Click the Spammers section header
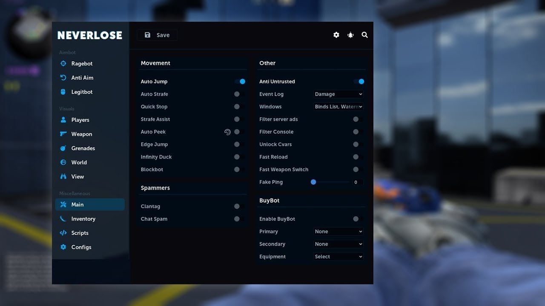Viewport: 545px width, 306px height. tap(155, 187)
